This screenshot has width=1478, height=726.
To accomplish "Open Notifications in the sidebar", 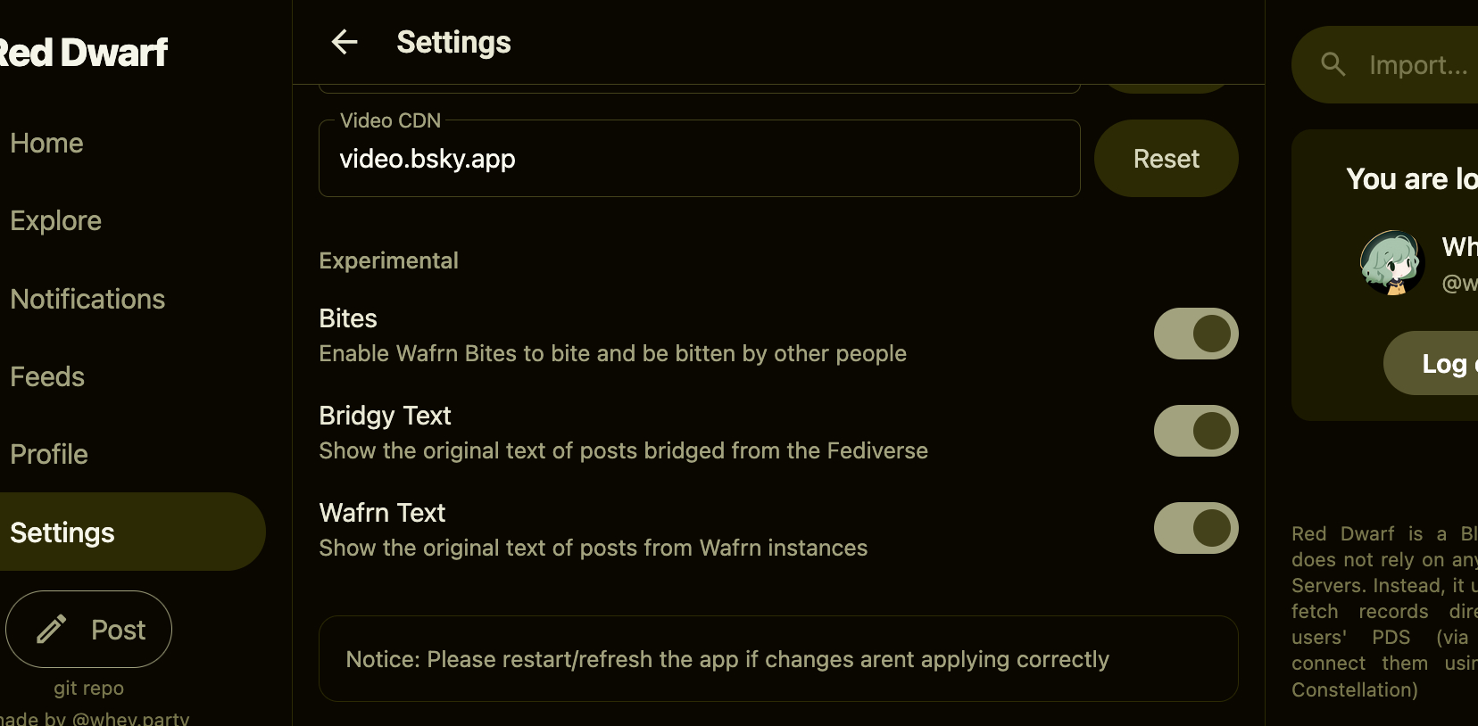I will 87,300.
